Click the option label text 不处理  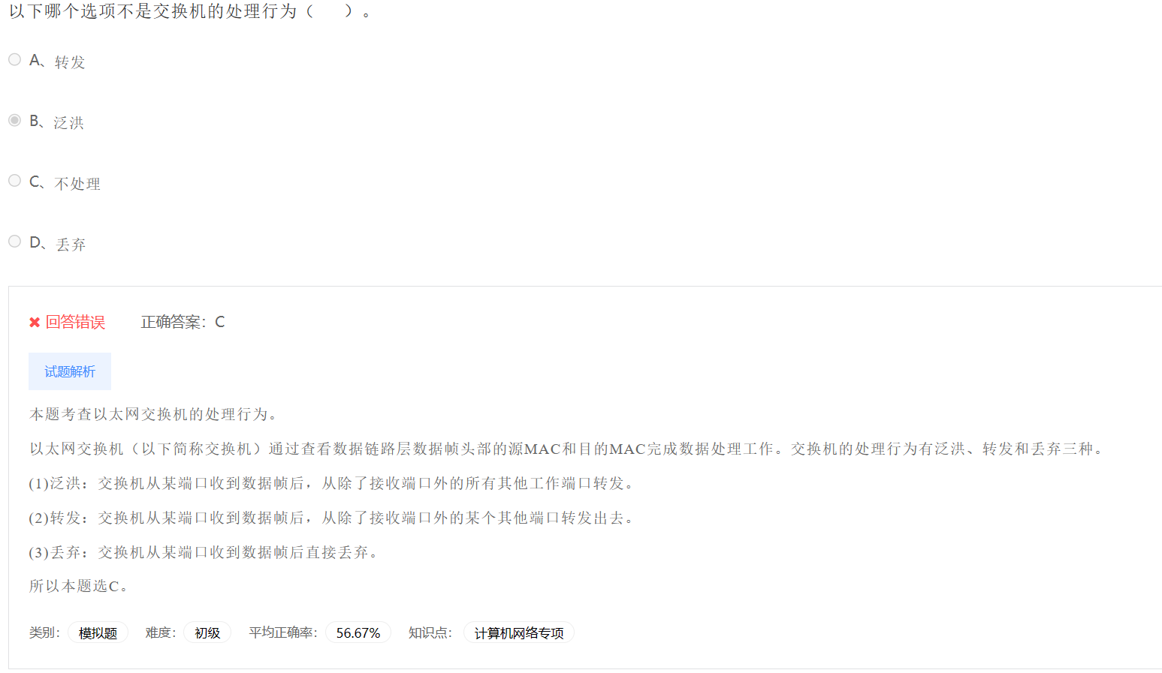pyautogui.click(x=77, y=184)
